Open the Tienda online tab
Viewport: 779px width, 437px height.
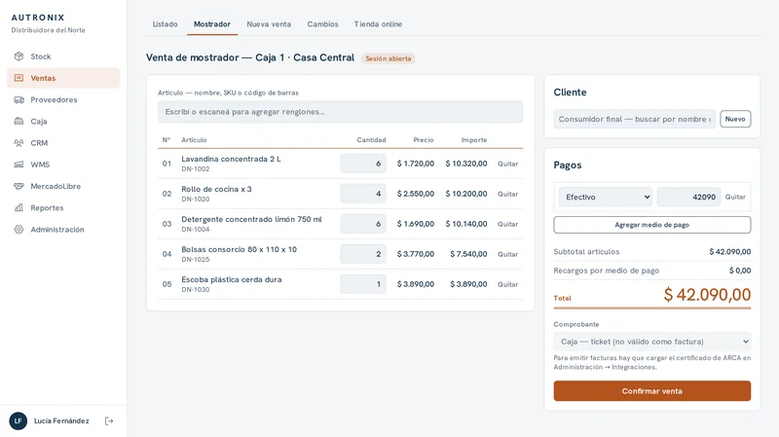[x=378, y=23]
